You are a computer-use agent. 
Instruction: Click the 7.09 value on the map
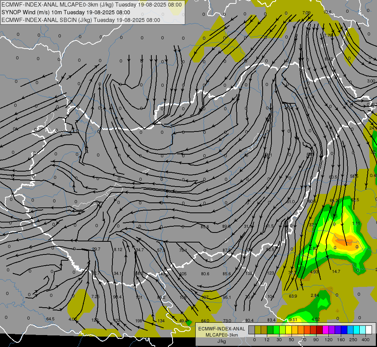click(306, 13)
